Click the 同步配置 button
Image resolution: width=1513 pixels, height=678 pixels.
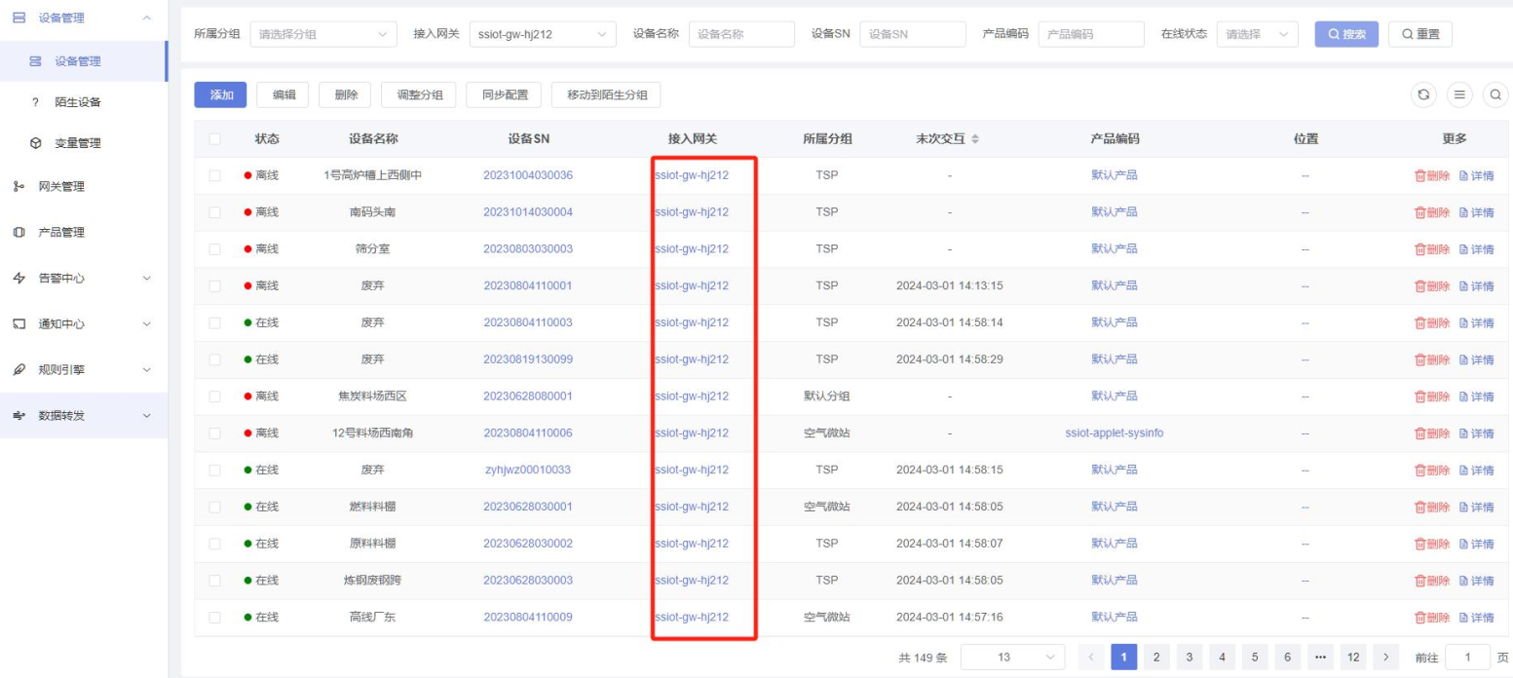(505, 94)
